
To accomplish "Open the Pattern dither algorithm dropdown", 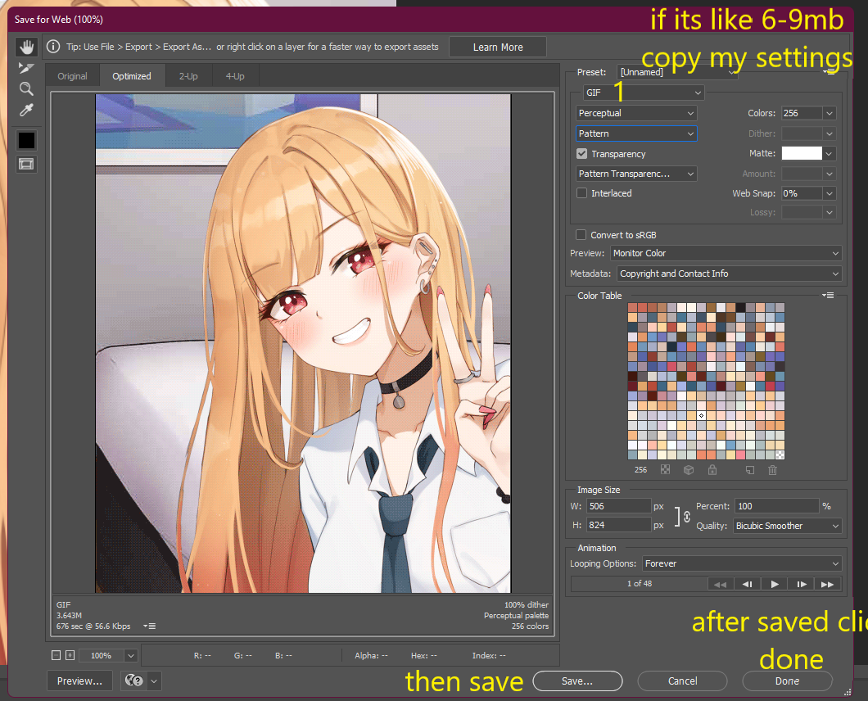I will [636, 133].
